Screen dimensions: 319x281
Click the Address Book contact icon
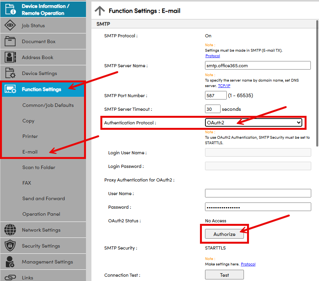10,57
